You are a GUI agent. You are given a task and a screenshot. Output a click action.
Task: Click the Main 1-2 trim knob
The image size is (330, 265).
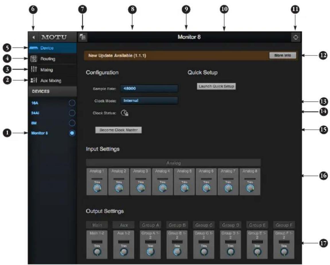(x=97, y=252)
